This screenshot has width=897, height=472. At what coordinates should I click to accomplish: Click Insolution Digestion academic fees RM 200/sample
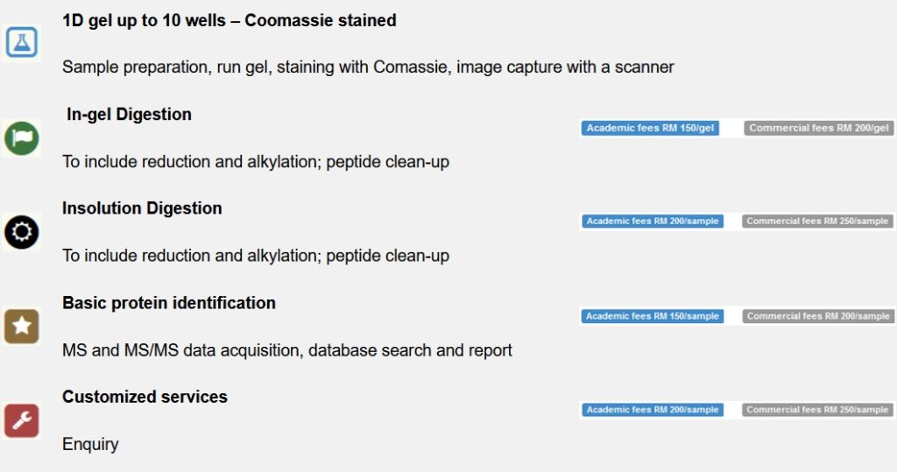[x=652, y=222]
